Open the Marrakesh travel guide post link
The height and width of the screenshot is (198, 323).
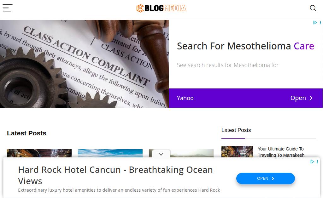point(282,152)
